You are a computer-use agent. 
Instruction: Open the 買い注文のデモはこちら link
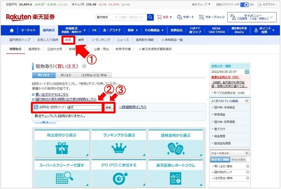(x=52, y=94)
